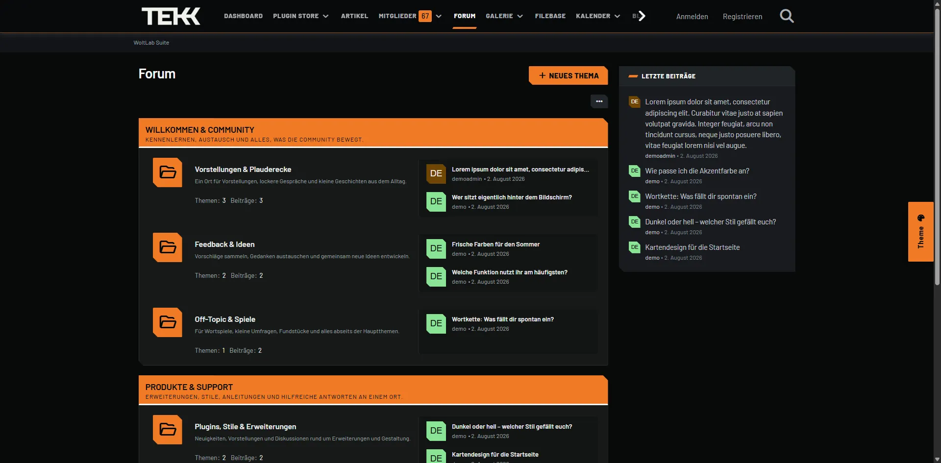The width and height of the screenshot is (941, 463).
Task: Click avatar beside forum-list 'Wortkette: Was fällt dir spontan ein?'
Action: [x=436, y=323]
